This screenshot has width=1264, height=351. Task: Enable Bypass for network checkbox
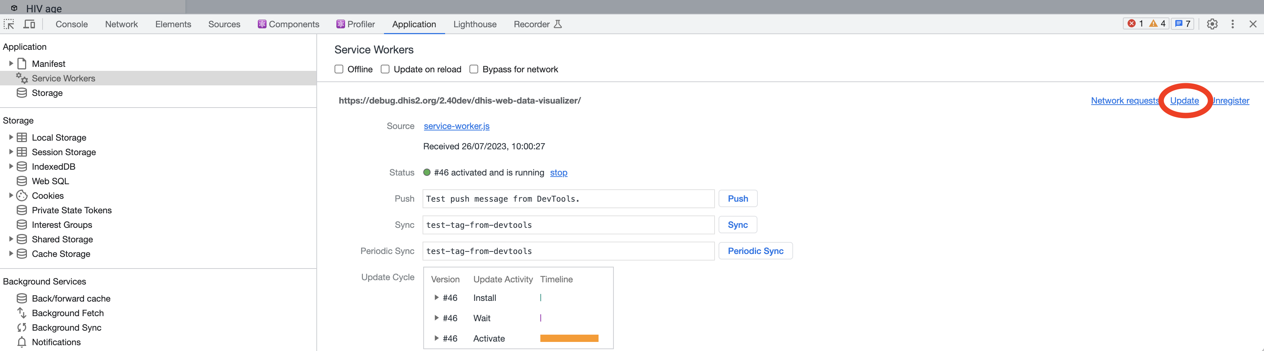[x=474, y=69]
